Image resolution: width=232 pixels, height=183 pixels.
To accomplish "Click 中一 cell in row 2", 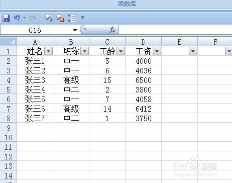I will [x=71, y=61].
